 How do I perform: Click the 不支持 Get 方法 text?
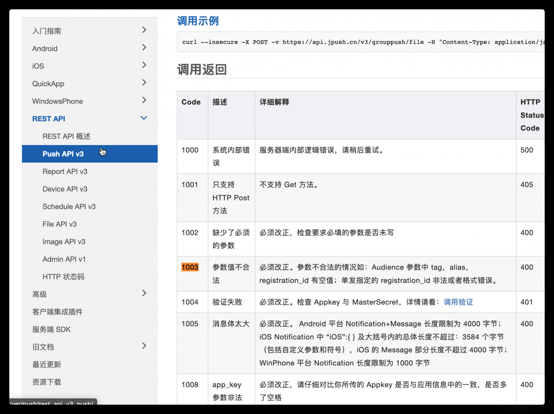[x=290, y=185]
